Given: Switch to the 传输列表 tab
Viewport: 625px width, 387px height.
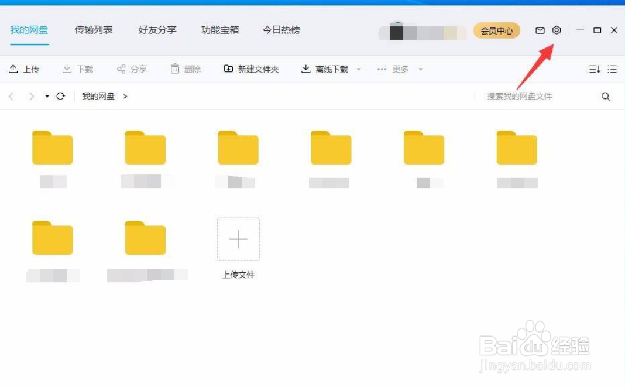Looking at the screenshot, I should 93,30.
